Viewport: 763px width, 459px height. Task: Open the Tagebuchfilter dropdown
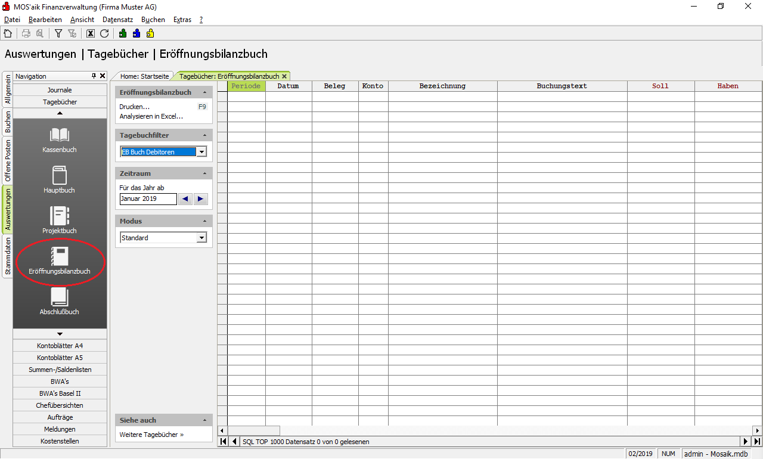[x=201, y=152]
